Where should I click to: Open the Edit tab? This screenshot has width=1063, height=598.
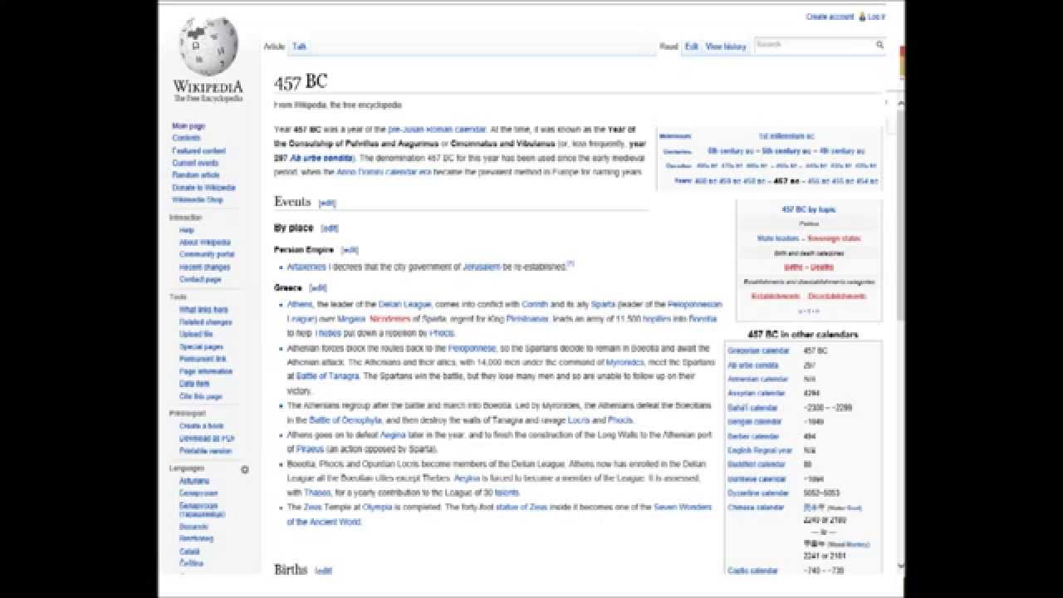pos(692,47)
